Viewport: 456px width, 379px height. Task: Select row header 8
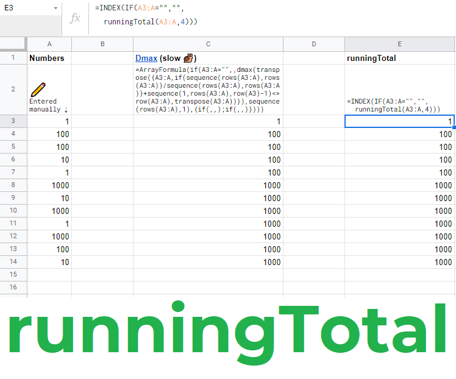(x=13, y=185)
